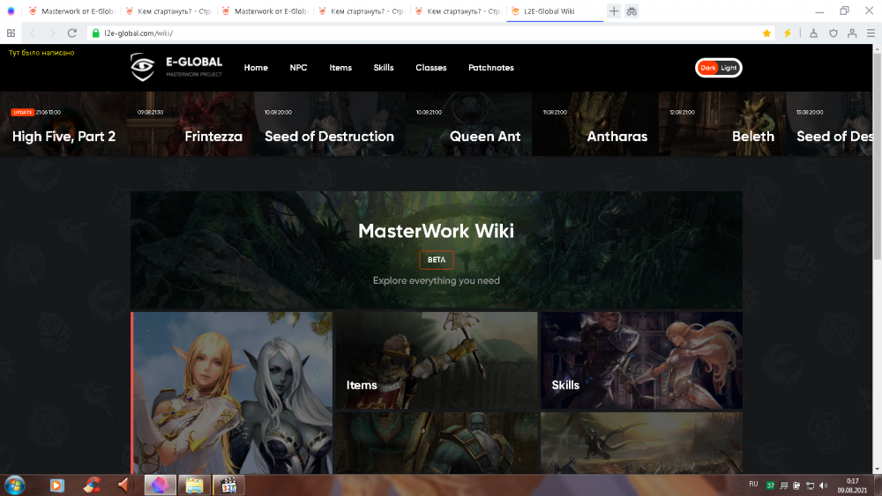Open the user profile icon in browser toolbar
This screenshot has height=496, width=882.
tap(852, 33)
